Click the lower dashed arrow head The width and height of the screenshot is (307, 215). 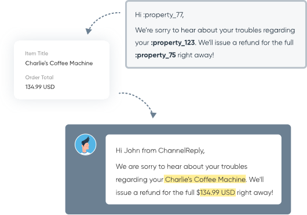153,115
